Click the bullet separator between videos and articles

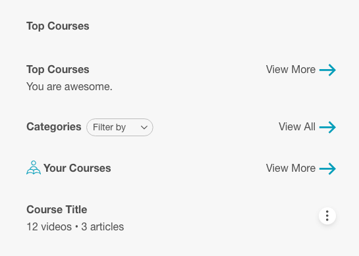point(76,227)
